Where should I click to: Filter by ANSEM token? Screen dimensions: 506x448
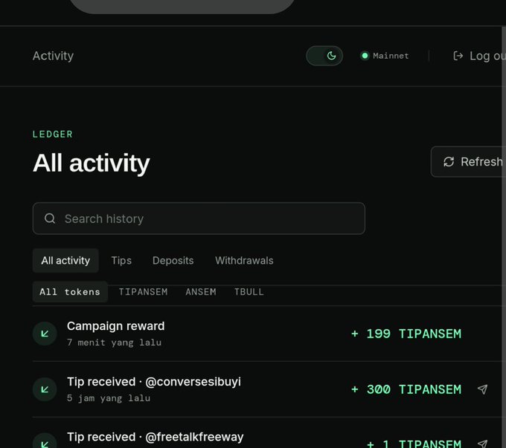[x=201, y=292]
